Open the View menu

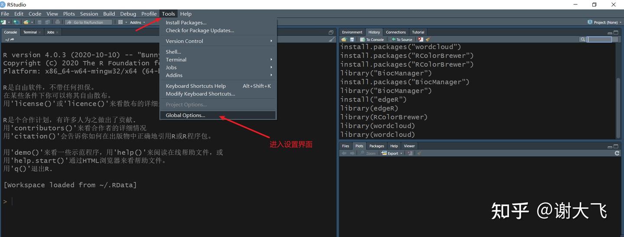pos(52,14)
